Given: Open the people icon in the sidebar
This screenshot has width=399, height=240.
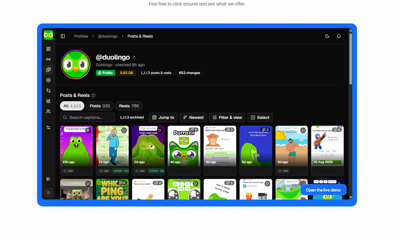Looking at the screenshot, I should tap(48, 111).
